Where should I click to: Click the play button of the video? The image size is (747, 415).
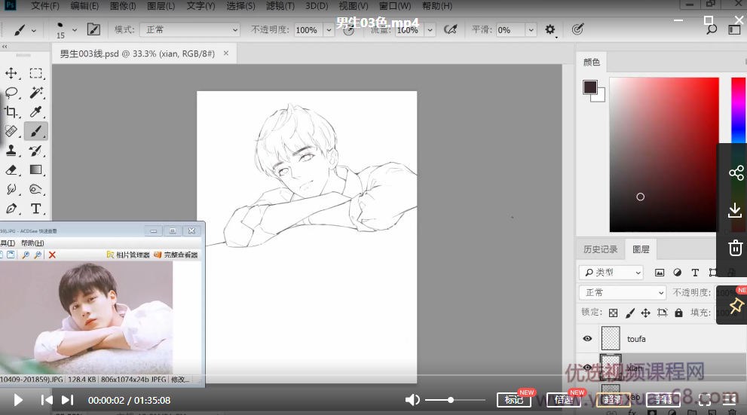pyautogui.click(x=19, y=400)
